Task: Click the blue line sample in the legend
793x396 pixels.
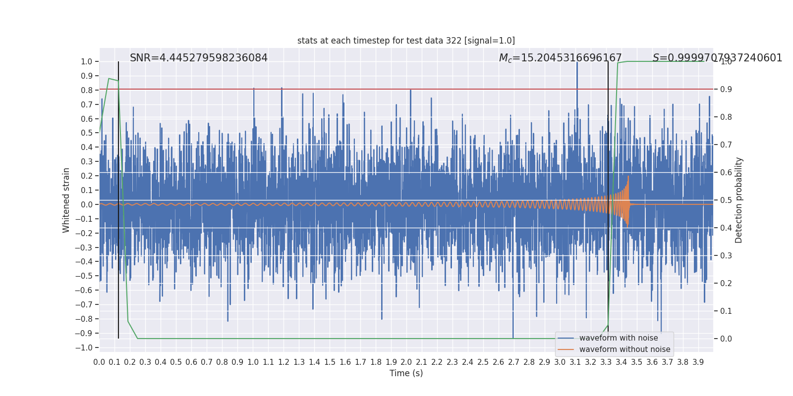Action: pyautogui.click(x=566, y=338)
